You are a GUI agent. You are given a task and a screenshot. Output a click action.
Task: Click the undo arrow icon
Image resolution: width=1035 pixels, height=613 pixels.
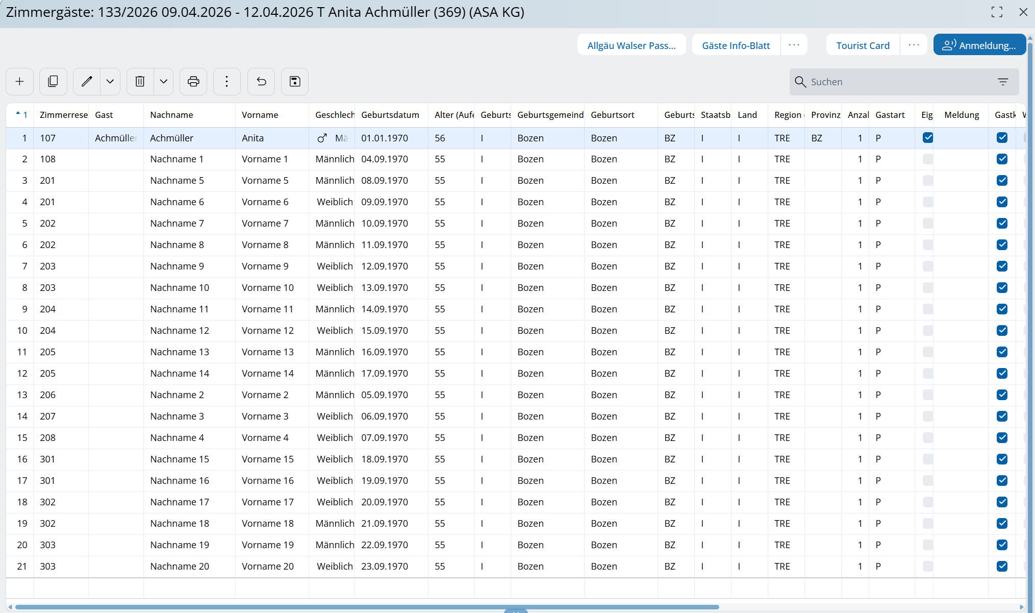pyautogui.click(x=261, y=82)
